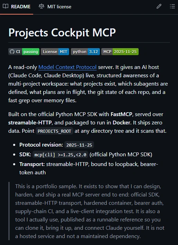Click the bold streamable-HTTP word
Viewport: 178px width, 245px height.
click(30, 123)
